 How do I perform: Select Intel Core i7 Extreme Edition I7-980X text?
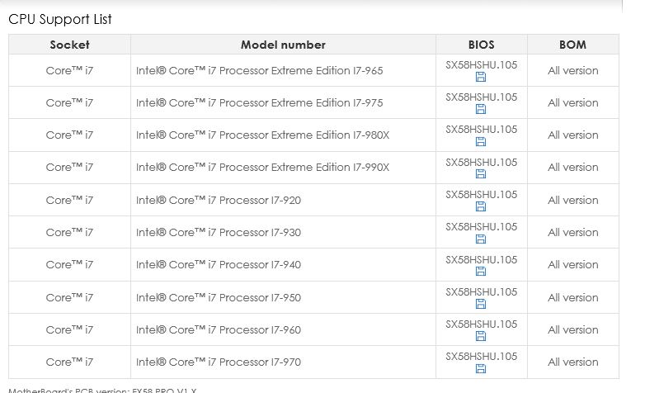pos(262,135)
